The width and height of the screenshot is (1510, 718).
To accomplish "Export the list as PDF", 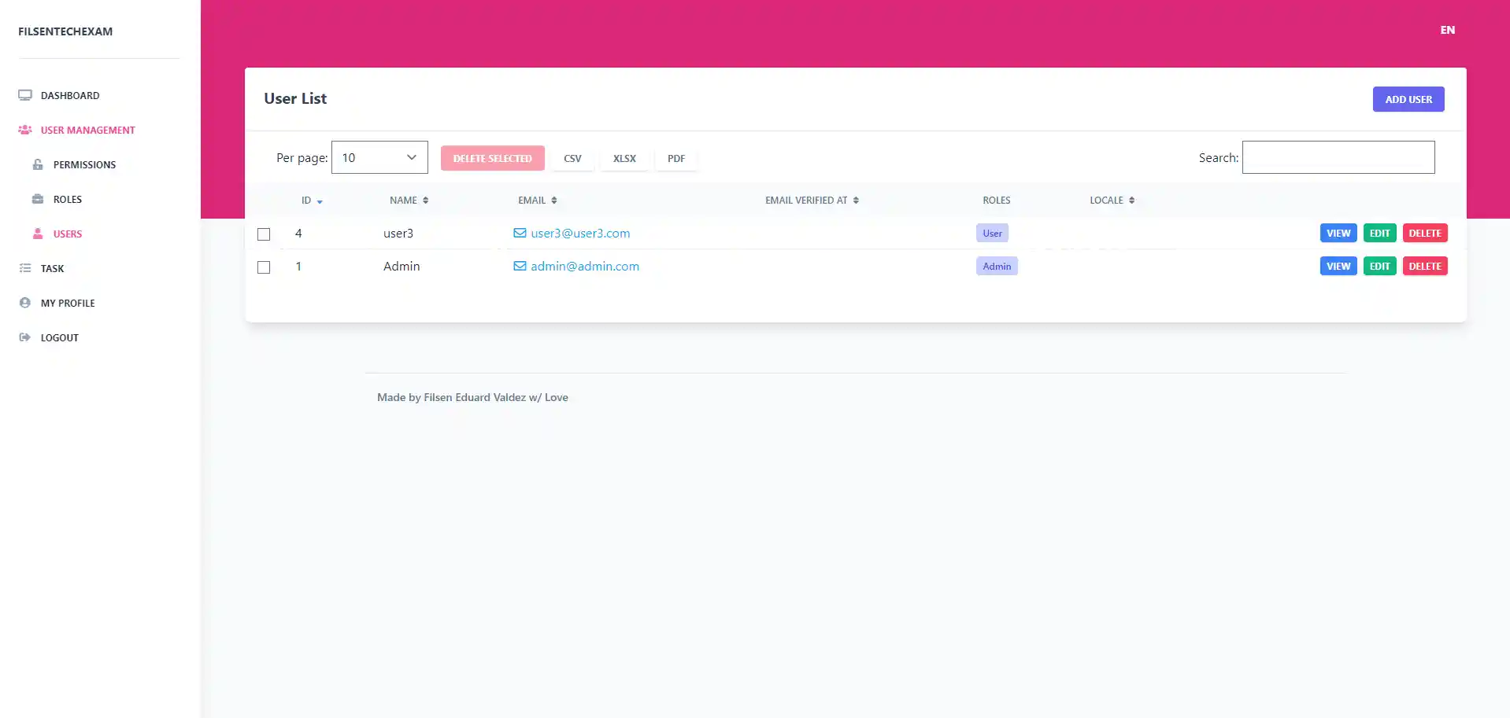I will click(676, 158).
